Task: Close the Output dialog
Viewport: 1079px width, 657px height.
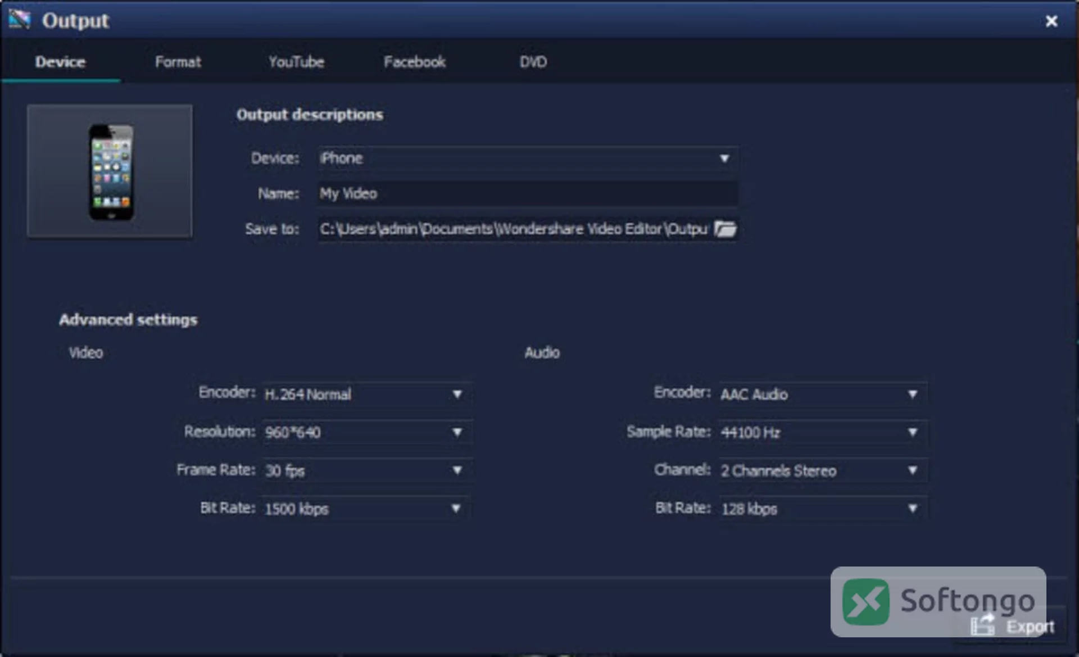Action: point(1051,21)
